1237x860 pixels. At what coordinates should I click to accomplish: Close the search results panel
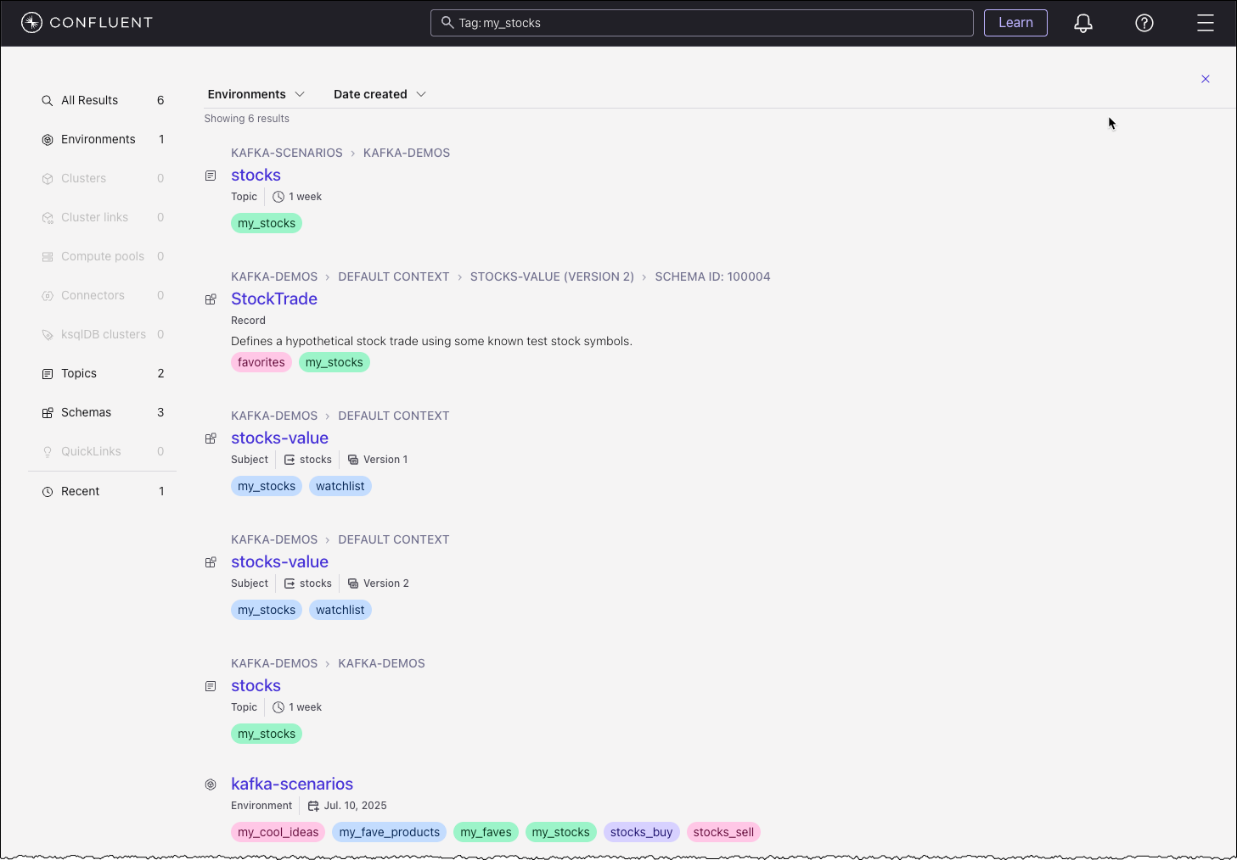[1205, 79]
